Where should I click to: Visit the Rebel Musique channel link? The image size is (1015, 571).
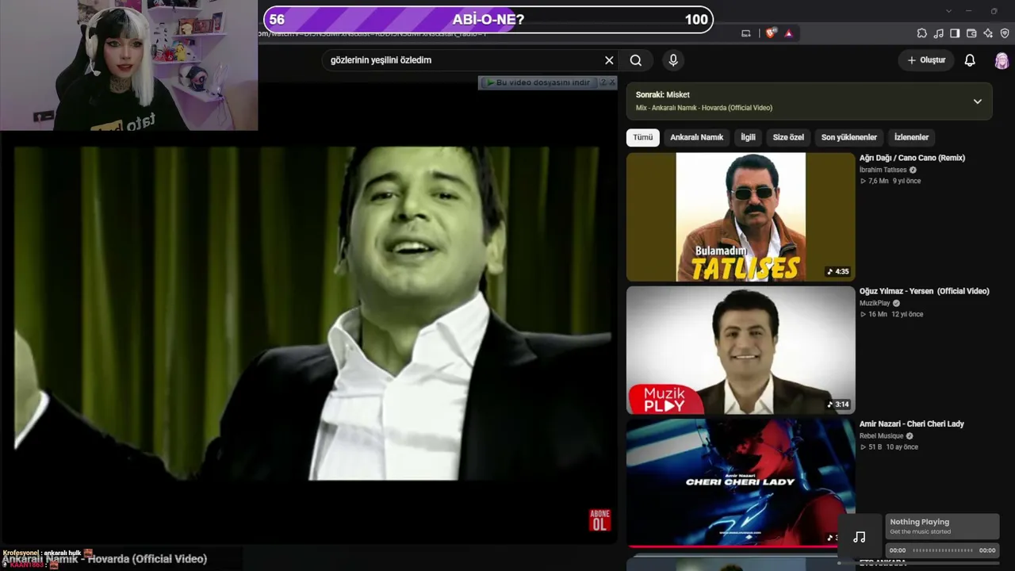click(882, 436)
